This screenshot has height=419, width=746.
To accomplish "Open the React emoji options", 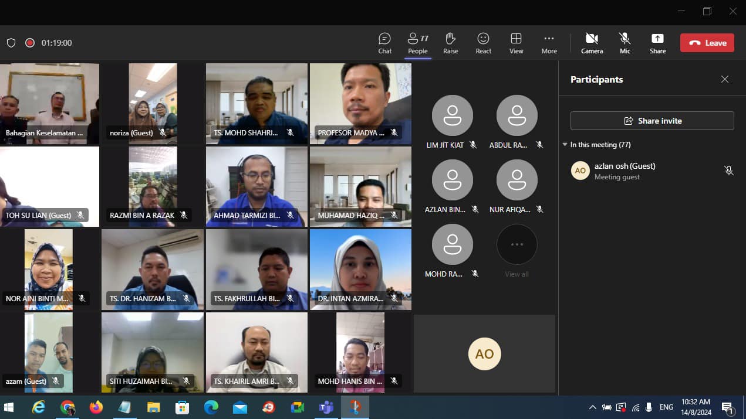I will pos(483,43).
